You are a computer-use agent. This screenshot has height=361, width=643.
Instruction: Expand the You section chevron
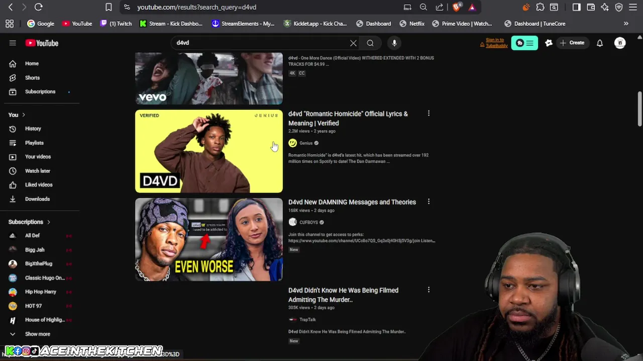tap(23, 115)
